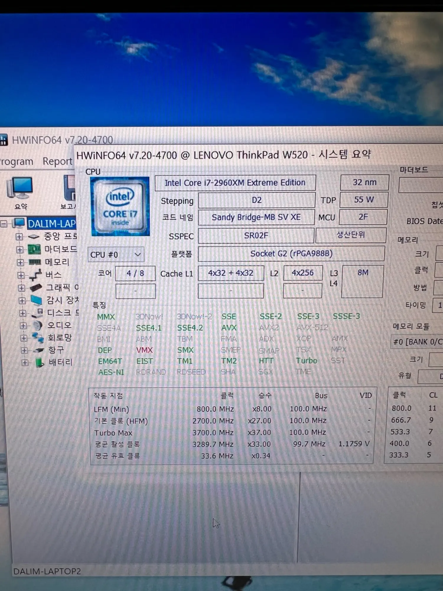443x591 pixels.
Task: Click the MCU value 2F
Action: pos(363,217)
